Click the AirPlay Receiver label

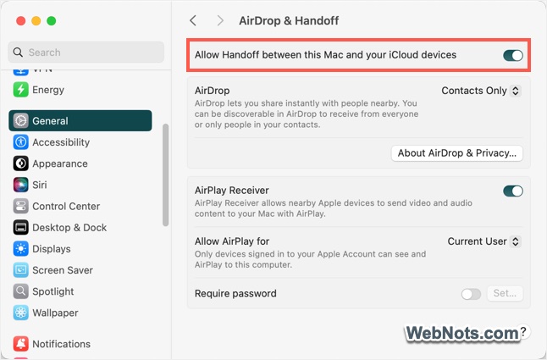(x=232, y=190)
